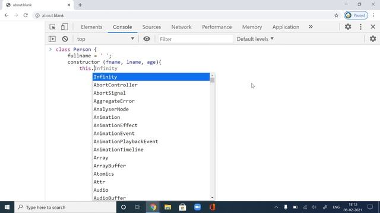Select the AbortController suggestion

[x=151, y=85]
